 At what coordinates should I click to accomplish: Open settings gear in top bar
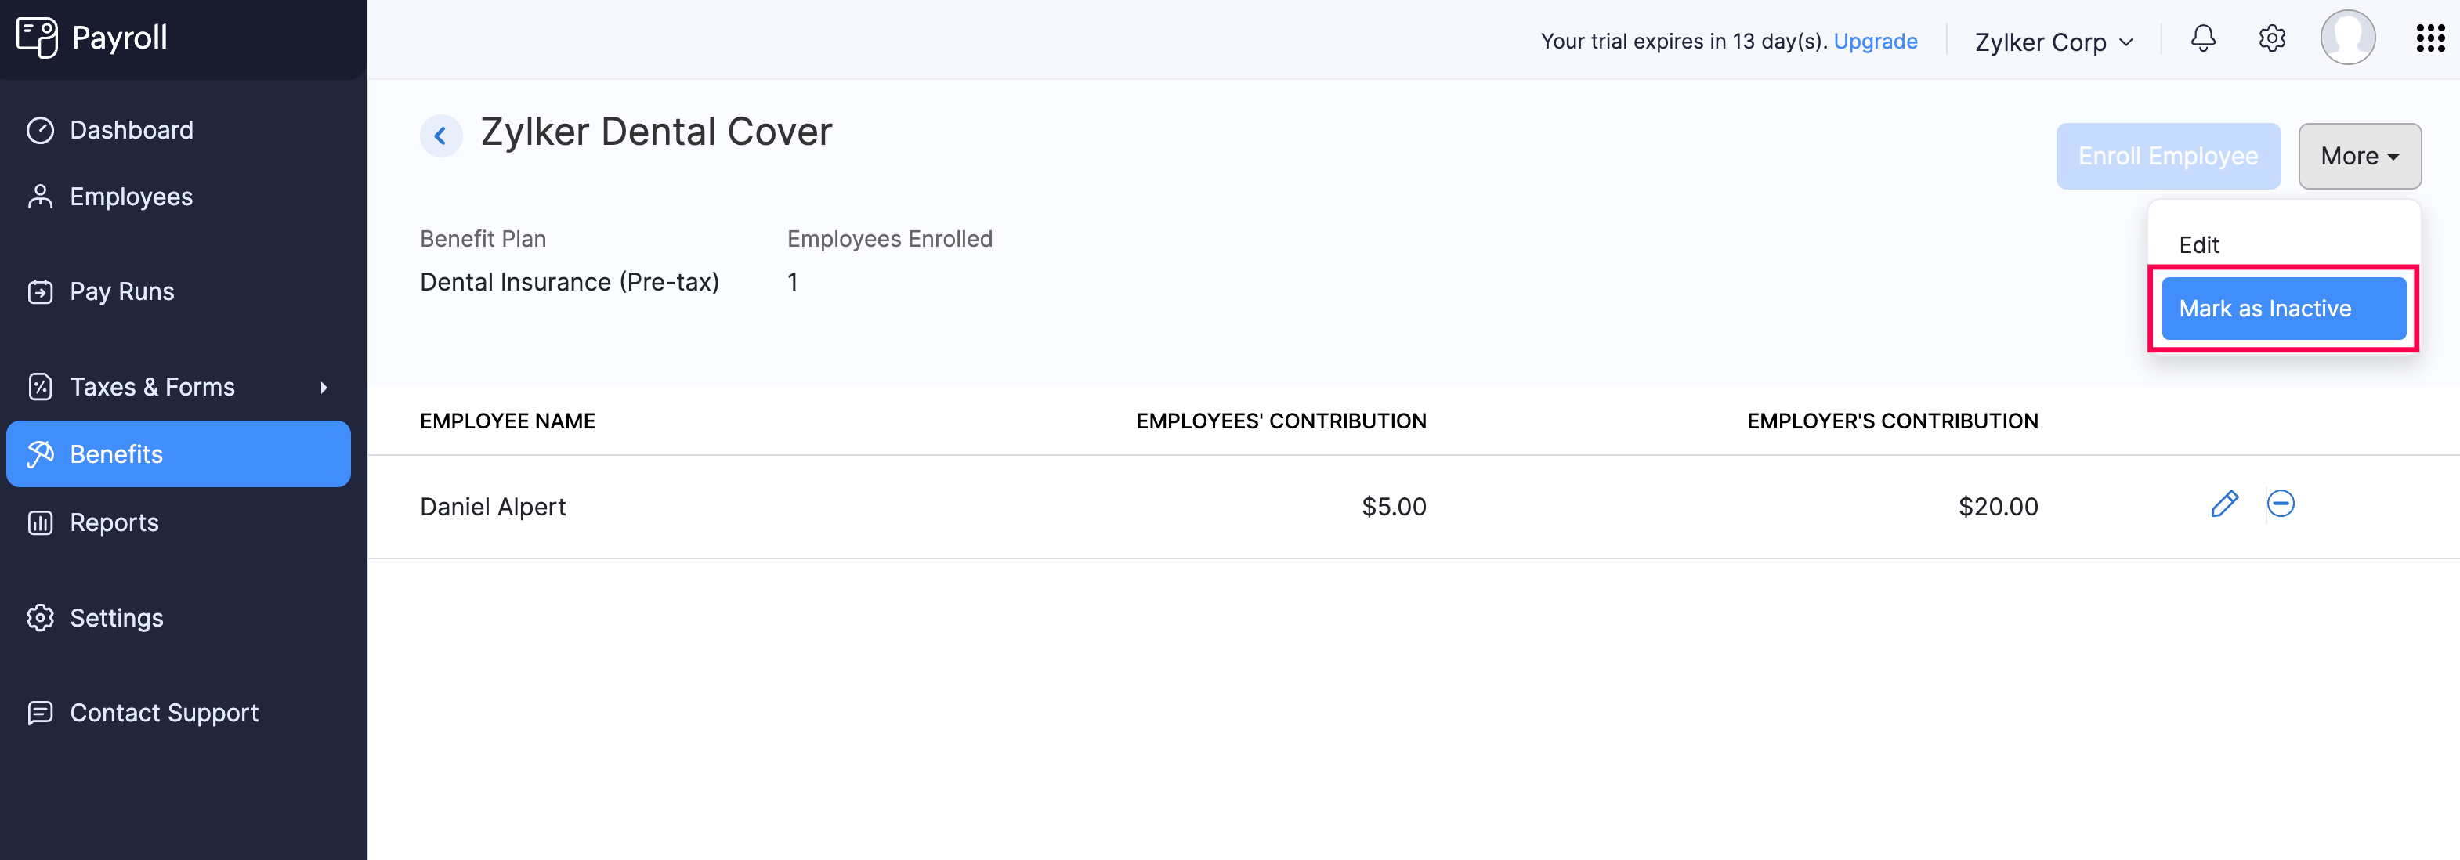click(x=2271, y=39)
